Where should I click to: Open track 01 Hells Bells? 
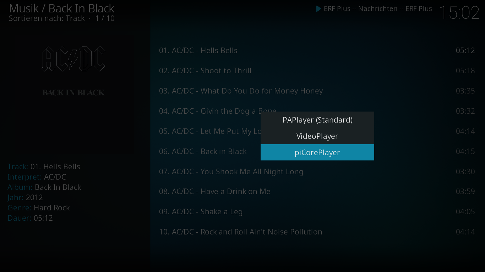[317, 51]
